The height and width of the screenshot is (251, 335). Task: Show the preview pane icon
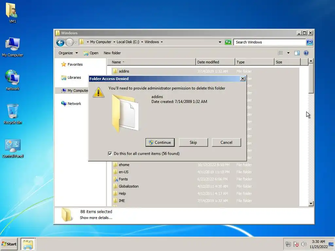pos(297,53)
